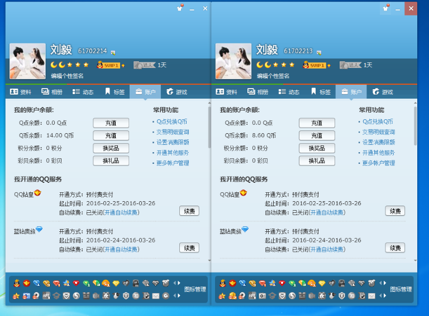The height and width of the screenshot is (316, 429).
Task: Advance top icon row right arrow in window 61702214
Action: 179,283
